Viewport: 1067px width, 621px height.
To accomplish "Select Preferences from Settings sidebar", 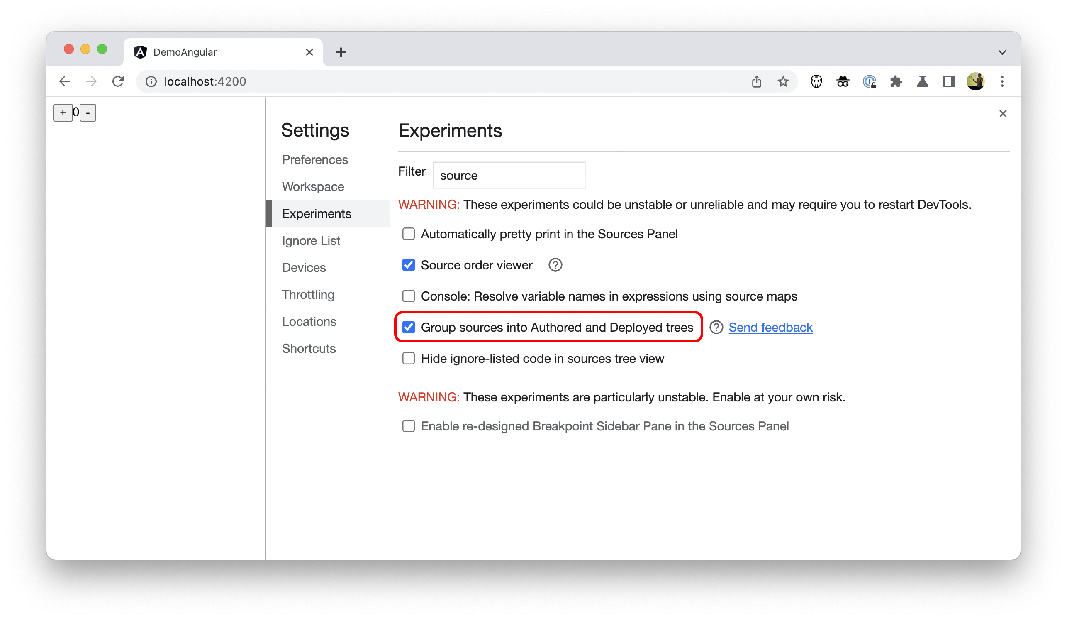I will pyautogui.click(x=315, y=159).
